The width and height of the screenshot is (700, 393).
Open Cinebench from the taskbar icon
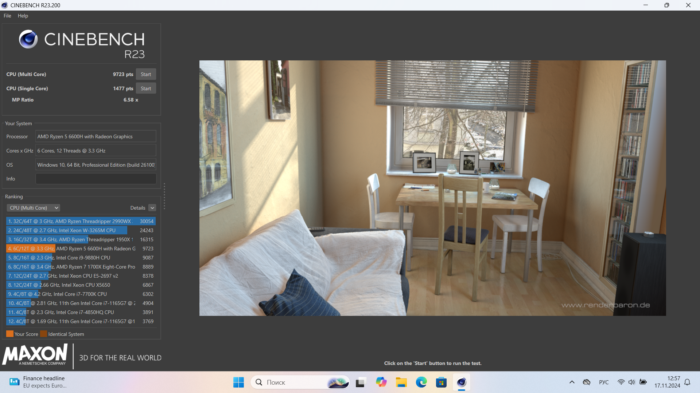(462, 382)
